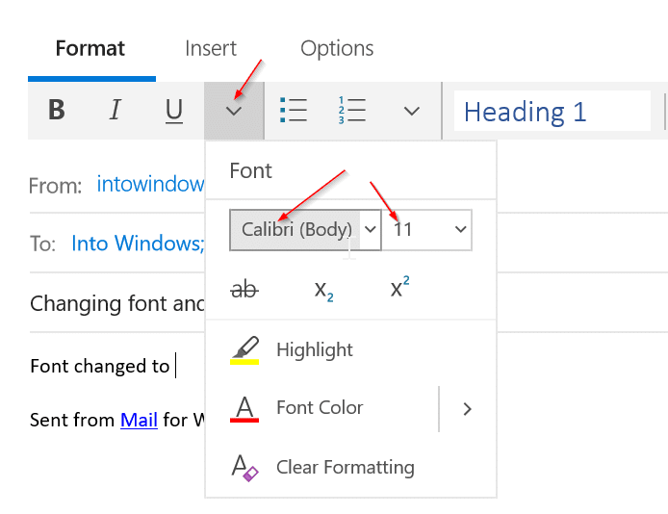Click the Clear Formatting eraser icon
This screenshot has width=668, height=514.
[x=244, y=468]
